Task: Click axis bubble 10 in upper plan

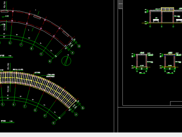Action: (x=50, y=61)
